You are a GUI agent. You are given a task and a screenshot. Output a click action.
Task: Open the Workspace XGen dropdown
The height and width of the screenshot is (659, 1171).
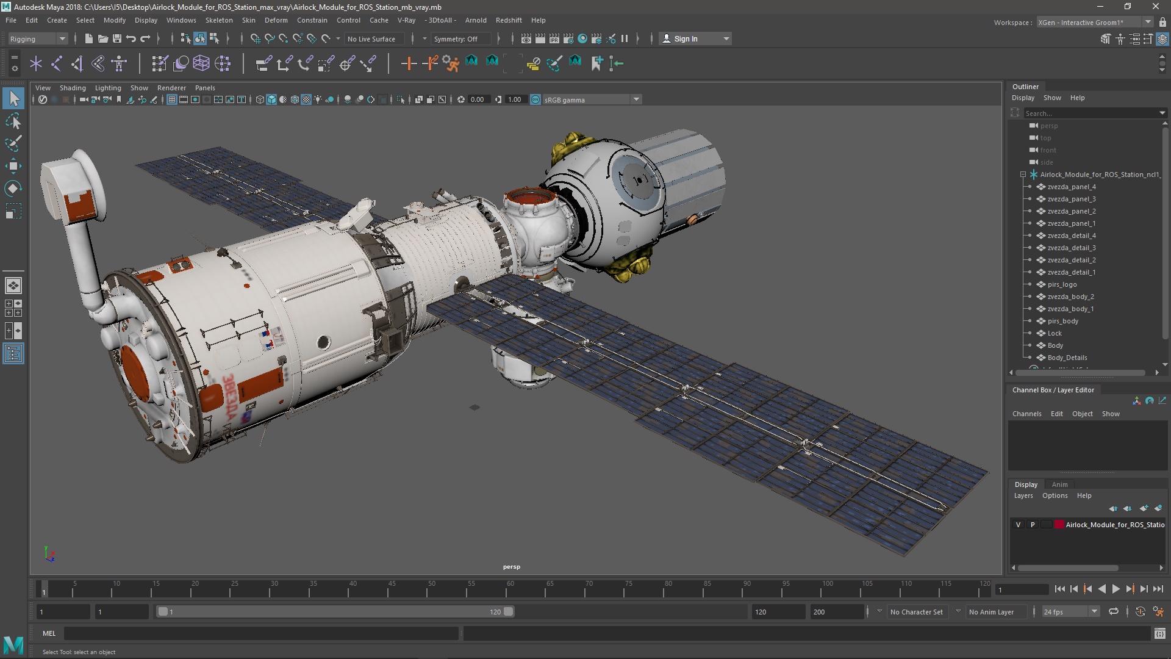pos(1094,22)
